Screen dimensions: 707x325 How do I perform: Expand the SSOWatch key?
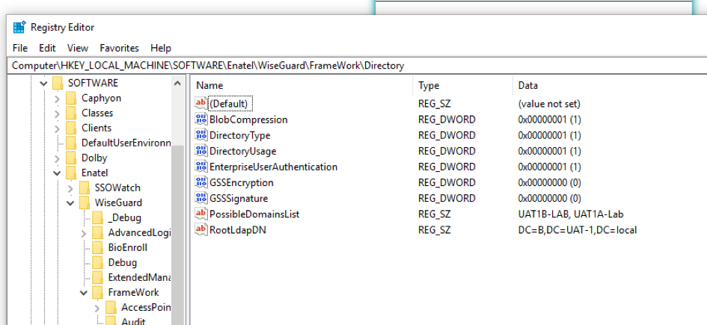pyautogui.click(x=70, y=188)
